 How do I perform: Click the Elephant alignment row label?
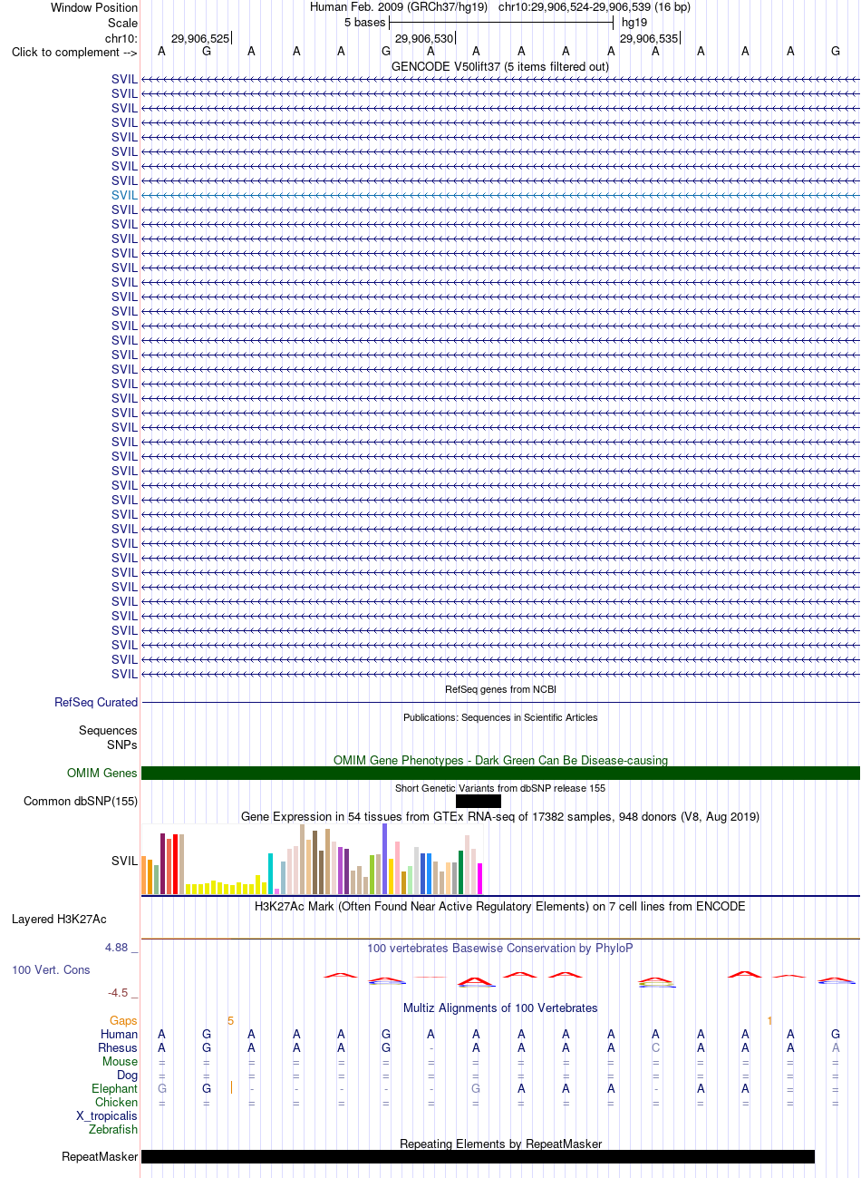tap(114, 1088)
